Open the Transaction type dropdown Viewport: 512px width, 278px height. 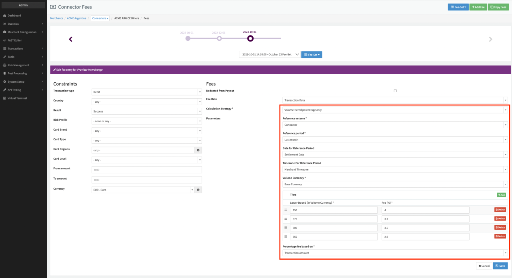pyautogui.click(x=146, y=92)
